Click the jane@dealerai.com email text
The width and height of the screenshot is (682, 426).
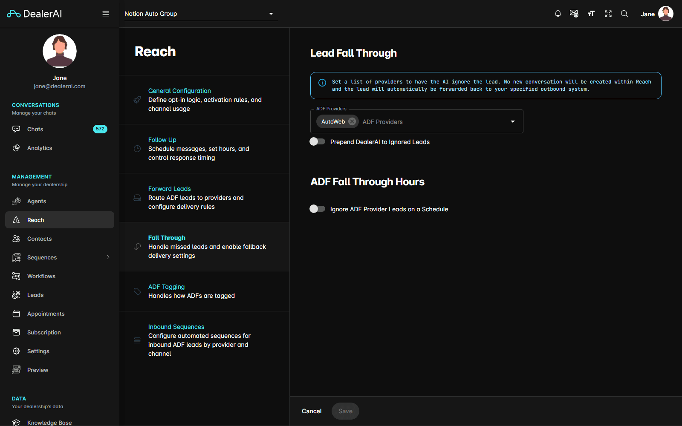coord(60,86)
